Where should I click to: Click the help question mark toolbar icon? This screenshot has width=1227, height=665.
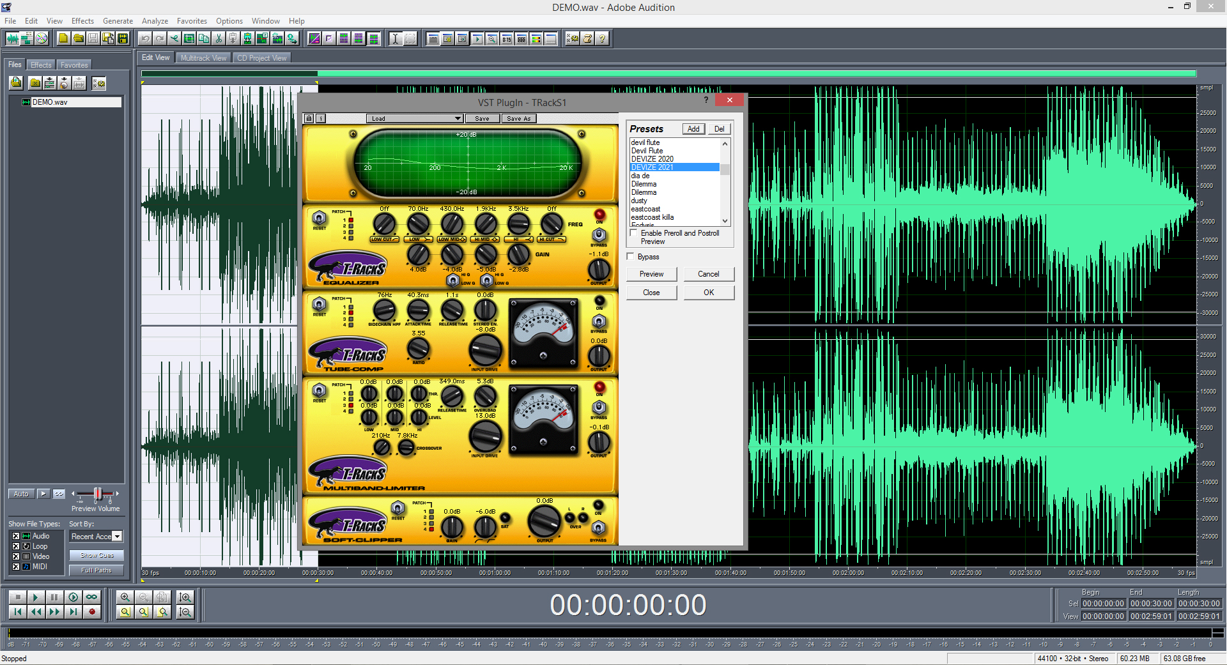click(602, 38)
